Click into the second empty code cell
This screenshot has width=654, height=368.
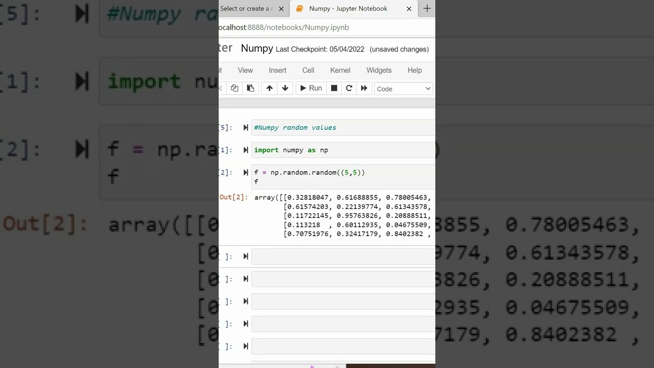343,279
